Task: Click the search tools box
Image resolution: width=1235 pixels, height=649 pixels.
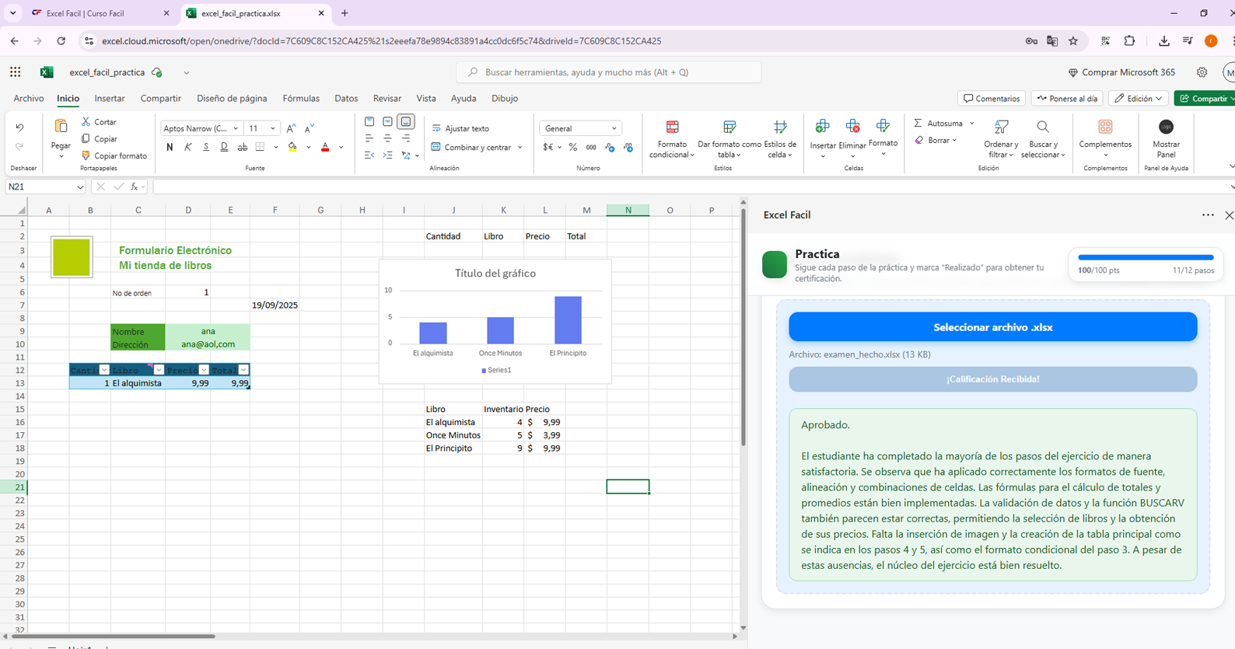Action: pyautogui.click(x=609, y=72)
